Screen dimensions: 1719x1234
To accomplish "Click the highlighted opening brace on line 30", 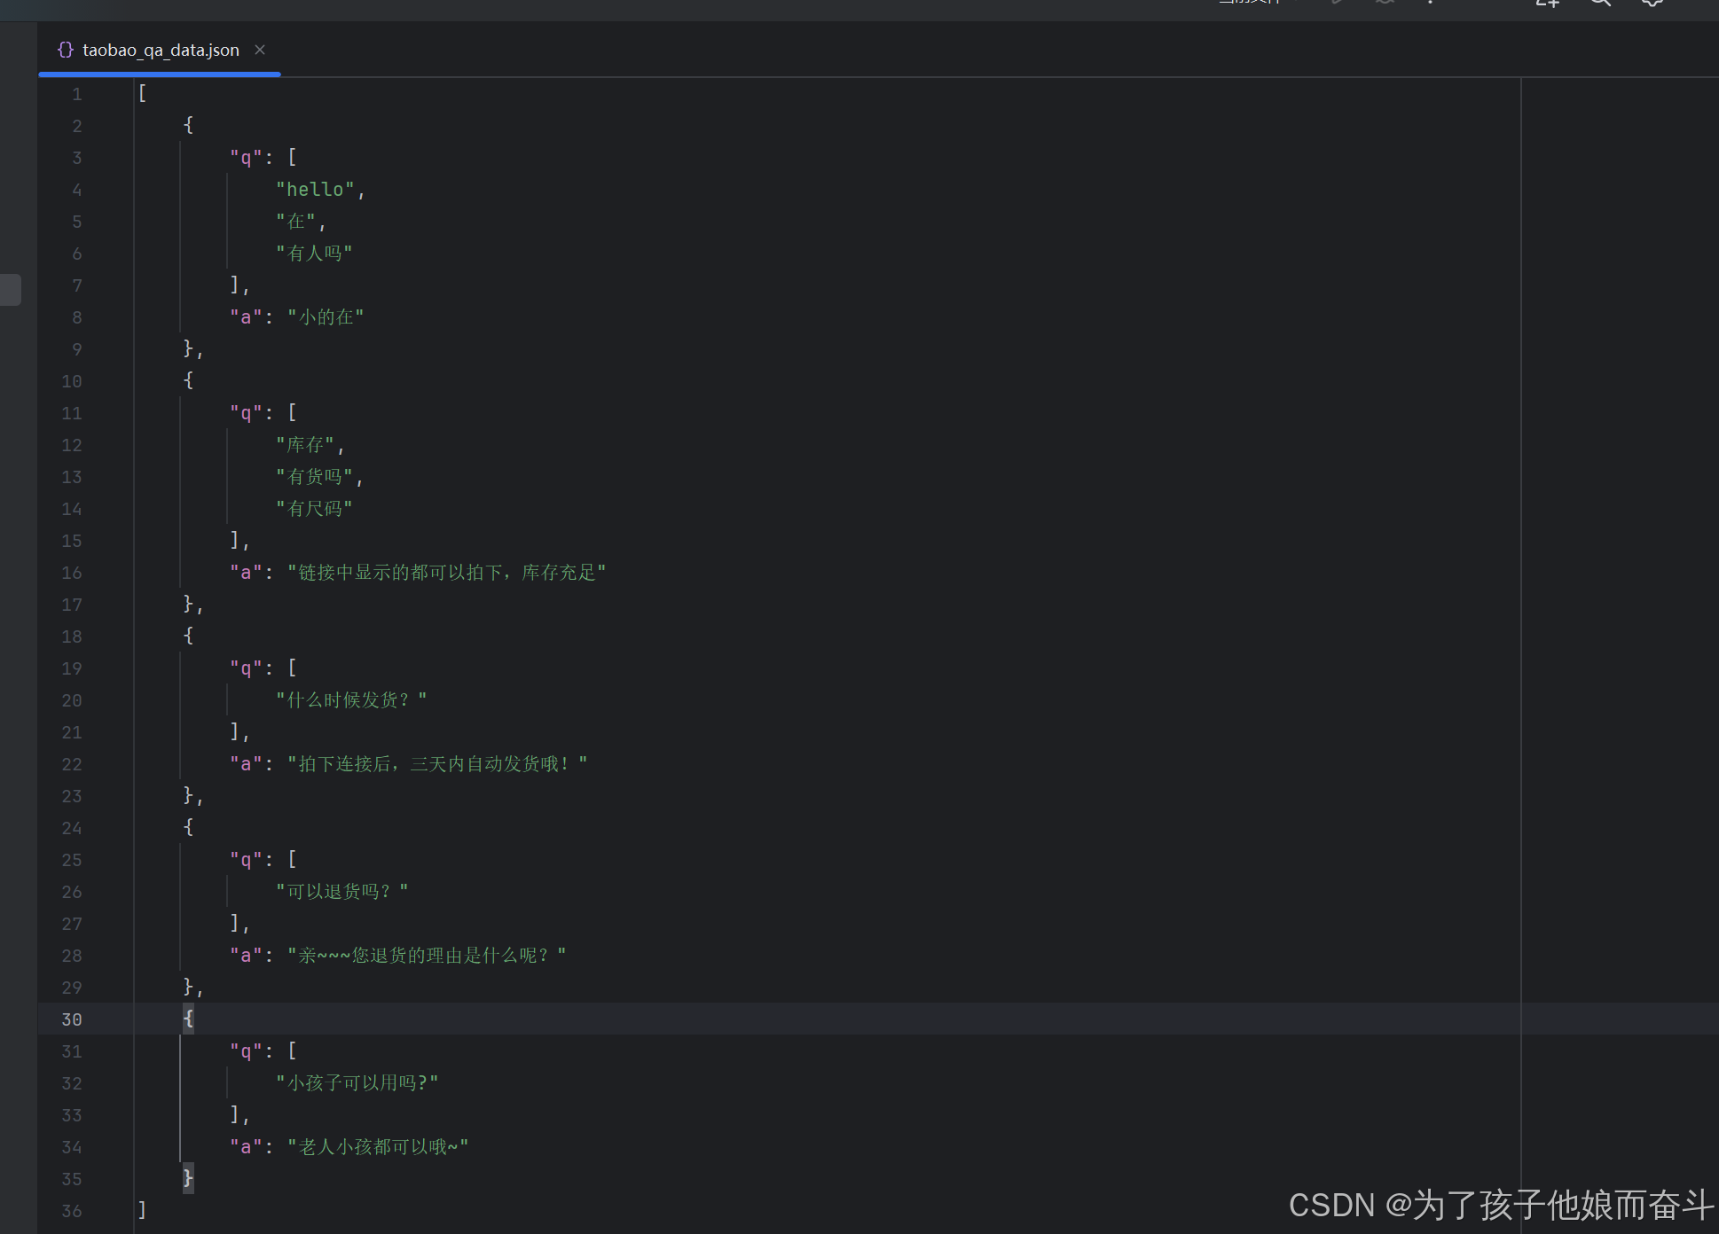I will click(x=188, y=1019).
